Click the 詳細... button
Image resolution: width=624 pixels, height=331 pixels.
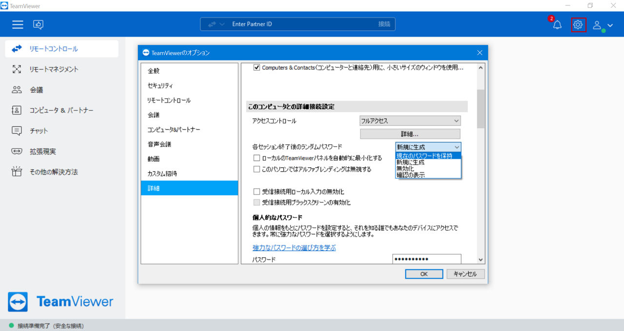click(x=410, y=134)
